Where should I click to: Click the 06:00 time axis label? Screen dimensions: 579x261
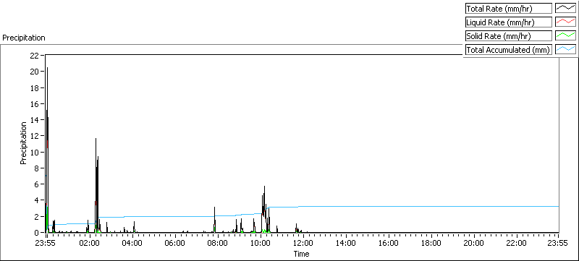click(175, 243)
